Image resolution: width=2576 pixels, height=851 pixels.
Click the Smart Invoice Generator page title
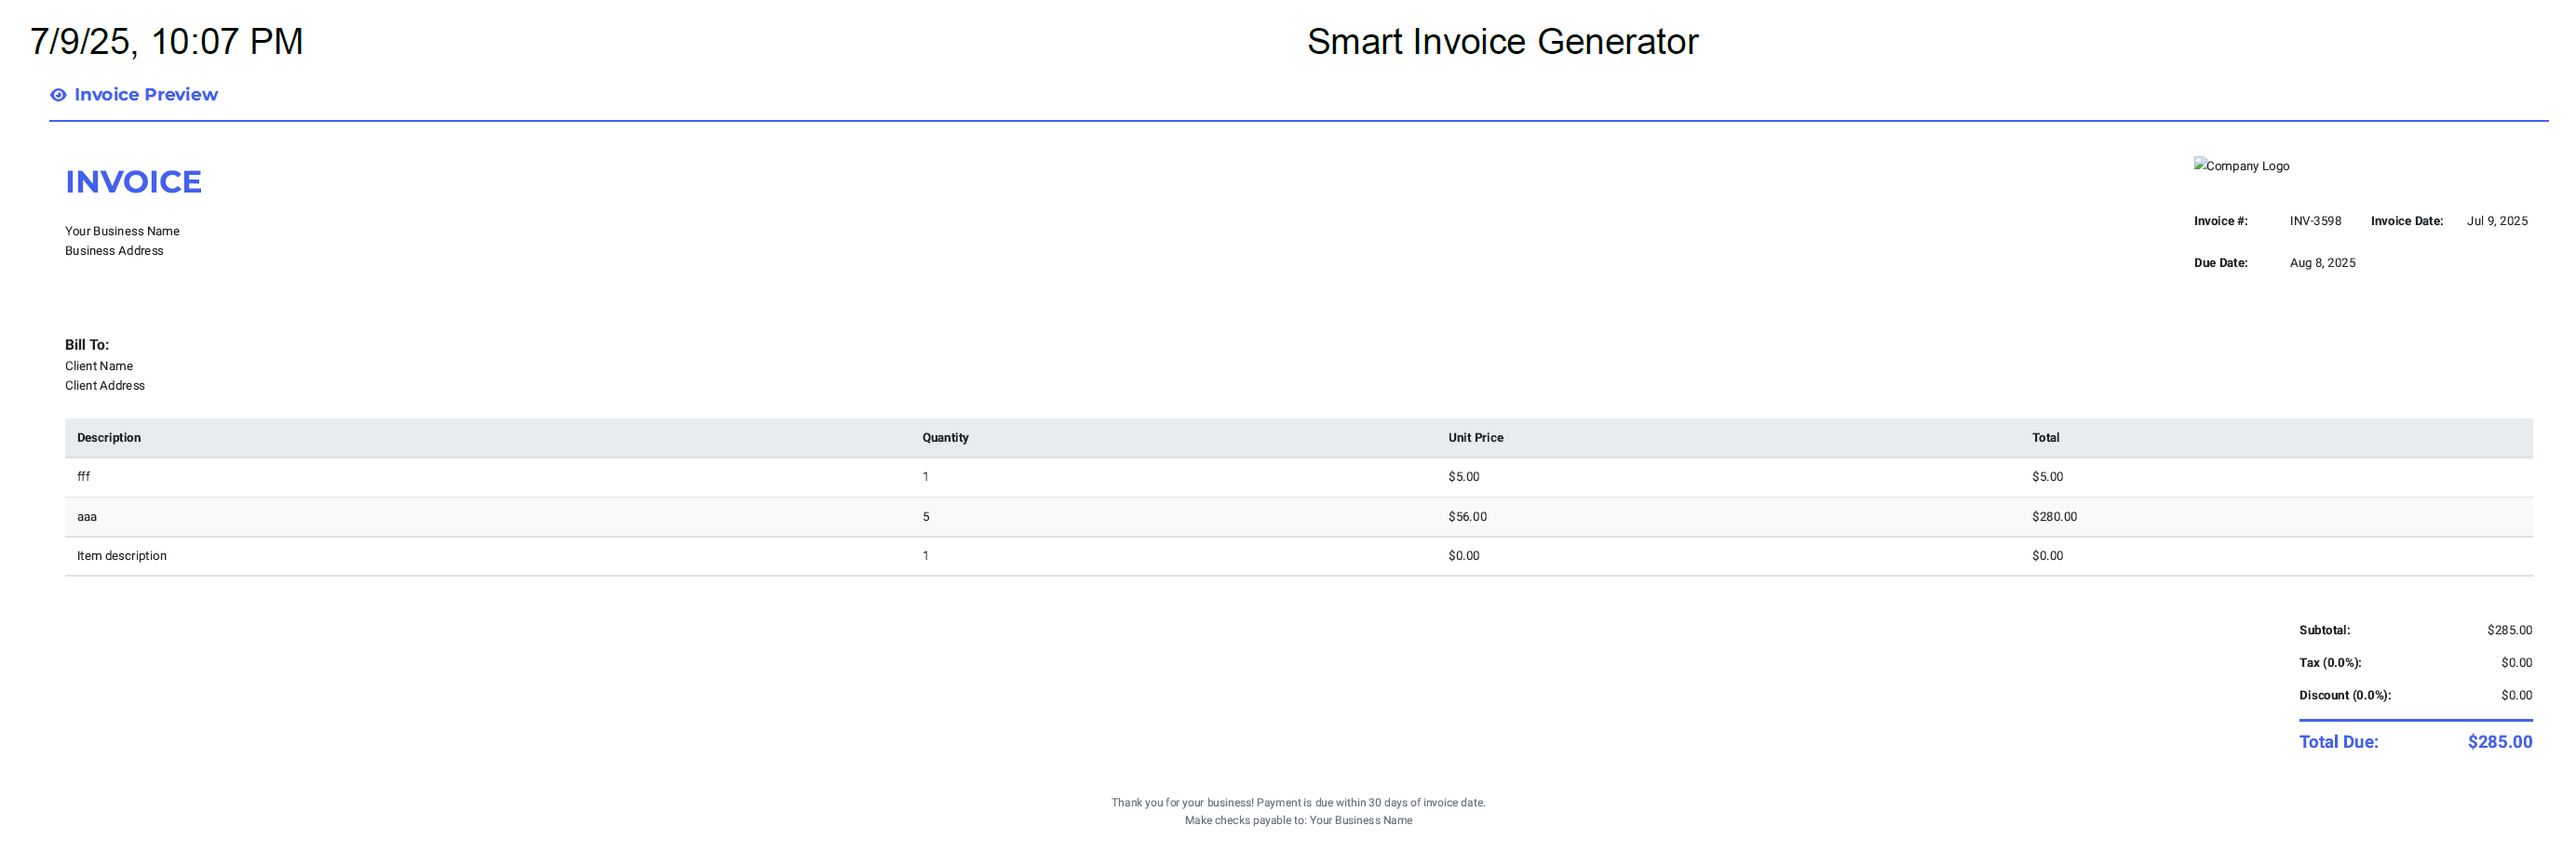click(x=1502, y=42)
